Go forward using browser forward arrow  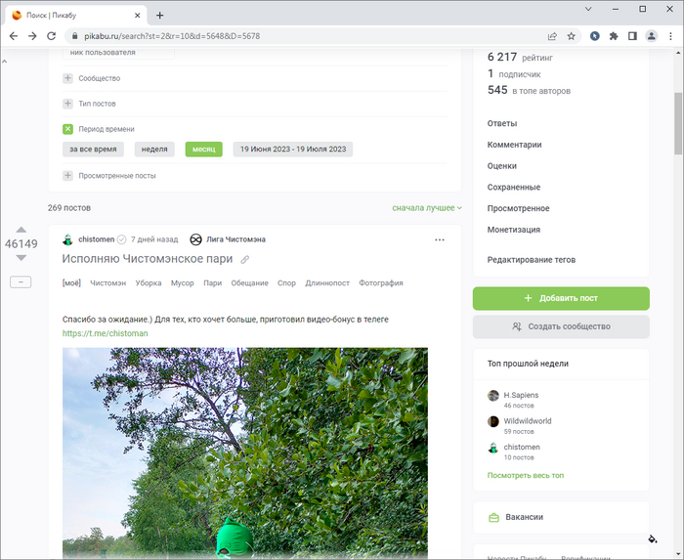click(32, 36)
